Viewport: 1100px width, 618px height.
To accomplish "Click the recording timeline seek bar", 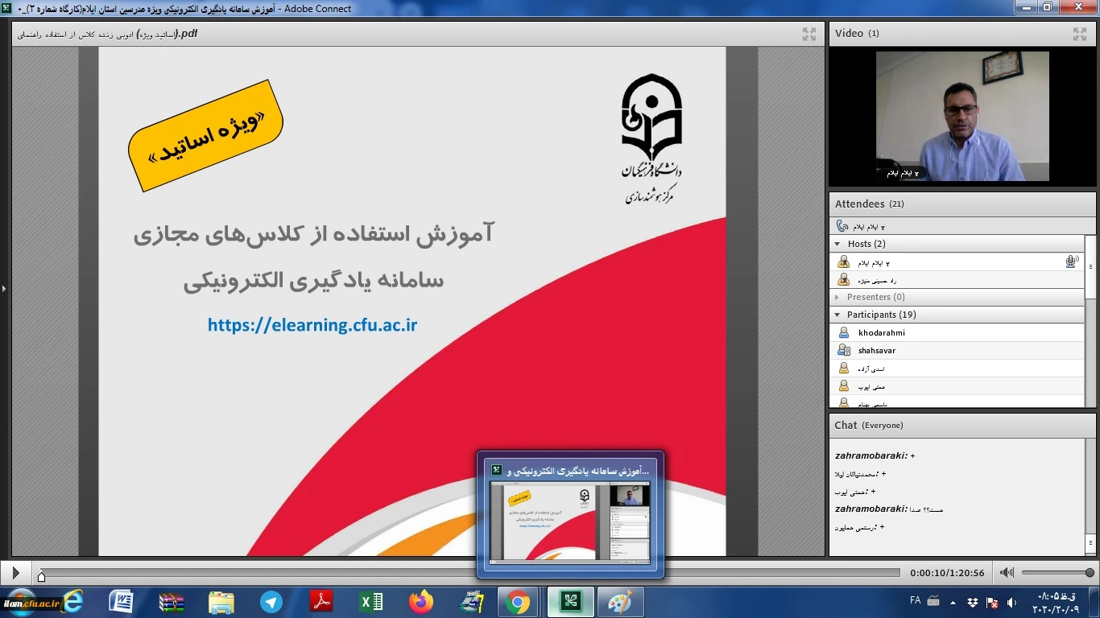I will click(x=467, y=573).
